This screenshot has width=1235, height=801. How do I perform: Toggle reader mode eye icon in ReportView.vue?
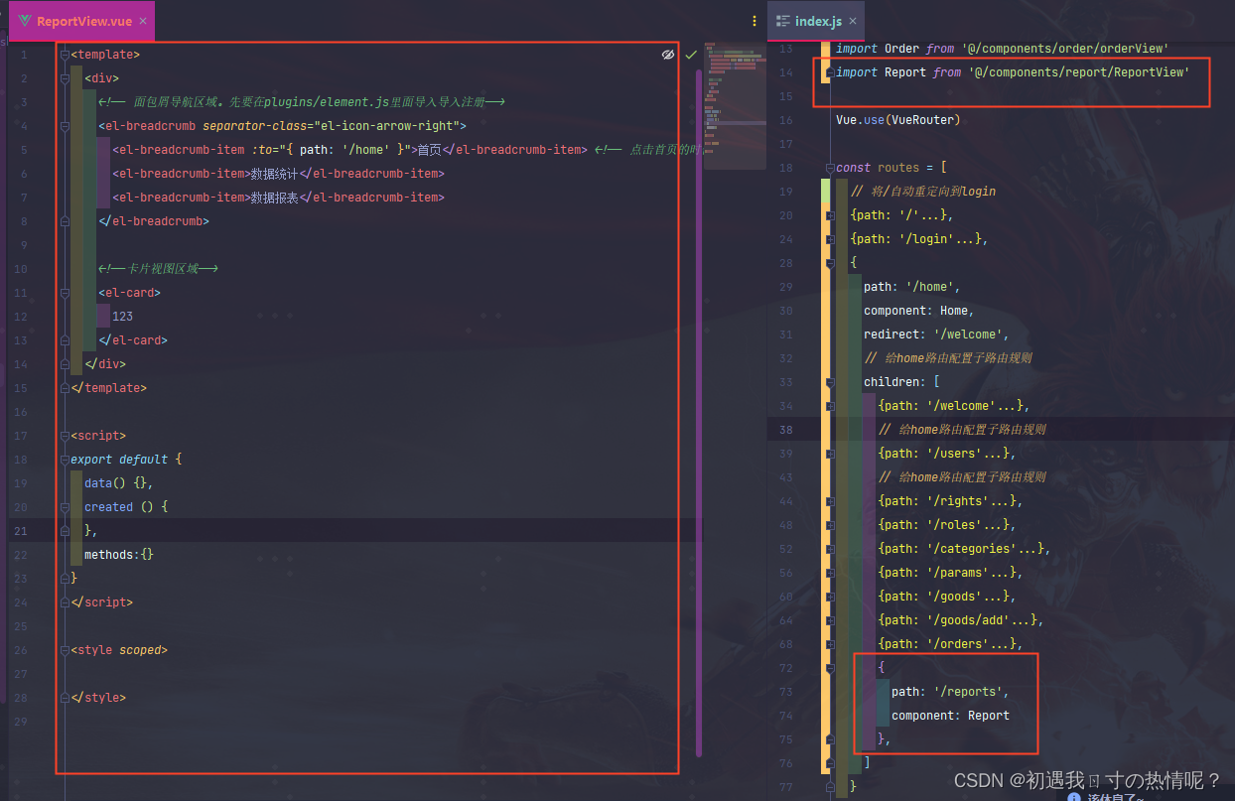pyautogui.click(x=668, y=55)
